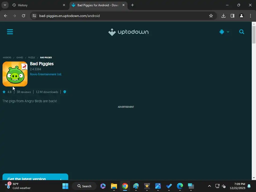Image resolution: width=256 pixels, height=192 pixels.
Task: Open Photos app in the taskbar
Action: pos(158,186)
